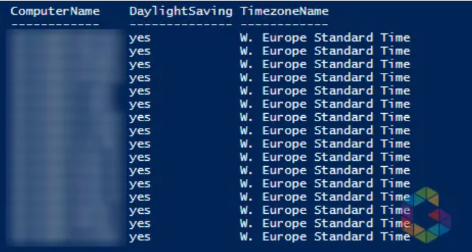
Task: Click the ComputerName column header
Action: [x=55, y=12]
